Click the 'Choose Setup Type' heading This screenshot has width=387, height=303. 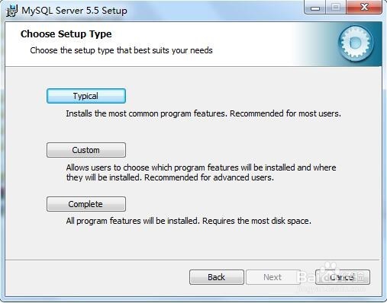pyautogui.click(x=66, y=34)
